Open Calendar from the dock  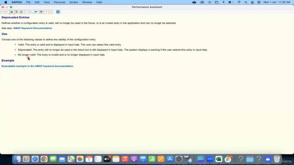pyautogui.click(x=89, y=159)
